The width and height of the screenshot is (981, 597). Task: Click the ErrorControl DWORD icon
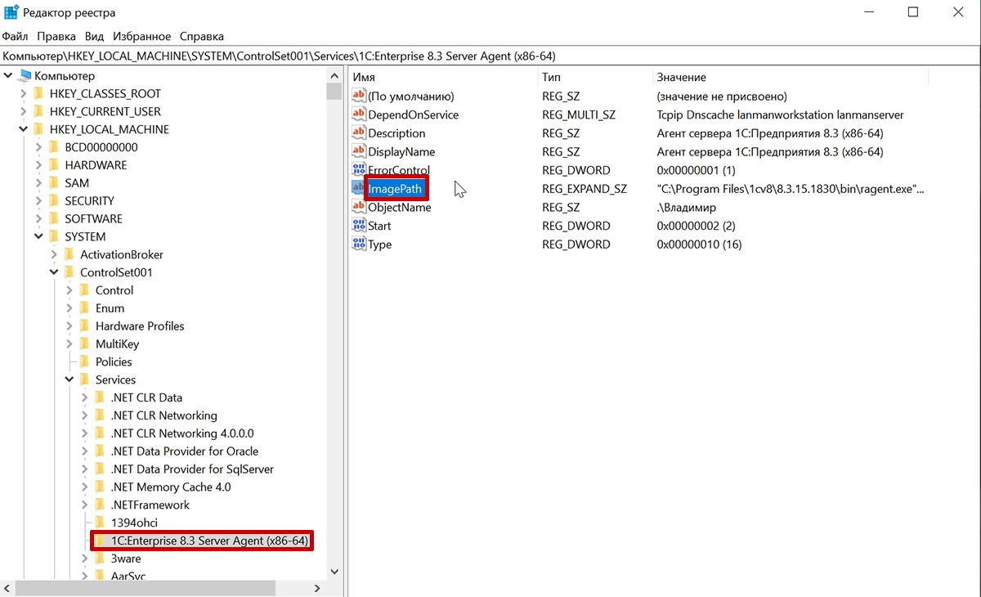point(359,170)
